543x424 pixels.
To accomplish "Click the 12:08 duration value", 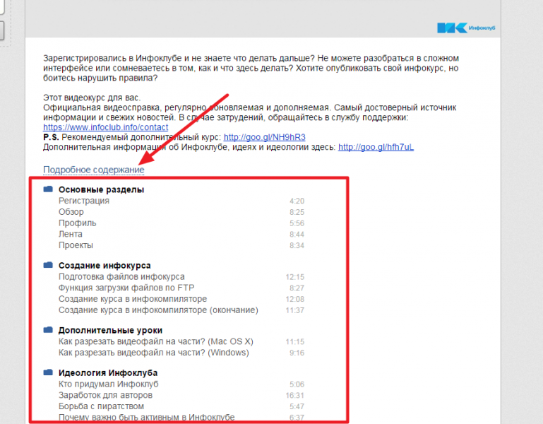I will [x=294, y=299].
